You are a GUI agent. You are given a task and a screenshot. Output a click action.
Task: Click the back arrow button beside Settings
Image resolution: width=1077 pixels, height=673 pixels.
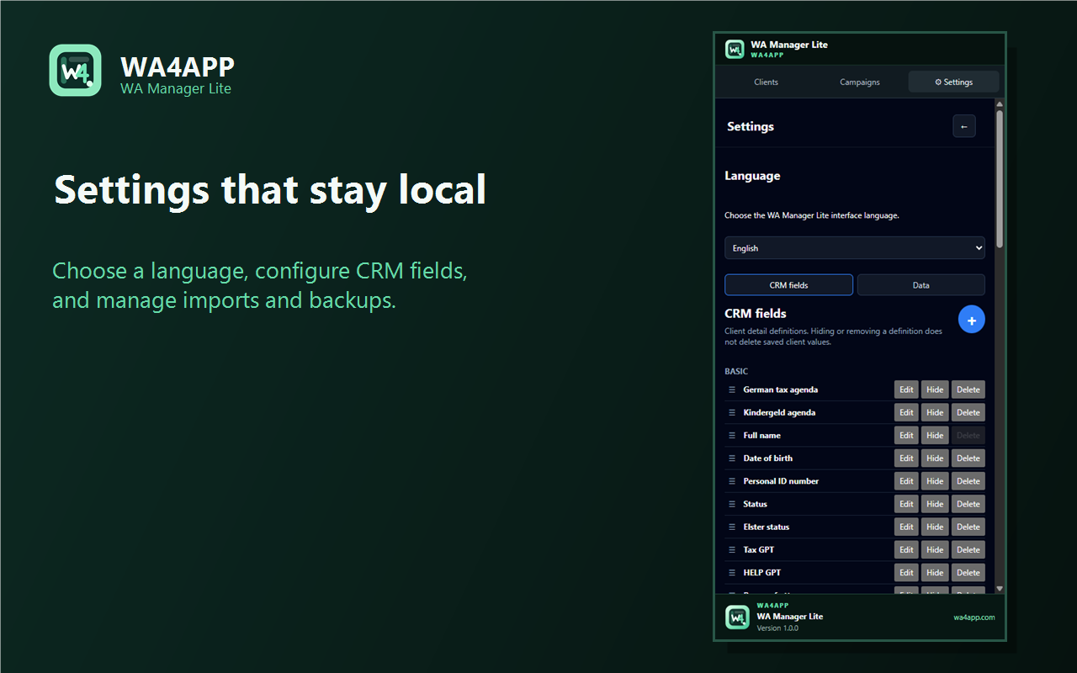(964, 126)
